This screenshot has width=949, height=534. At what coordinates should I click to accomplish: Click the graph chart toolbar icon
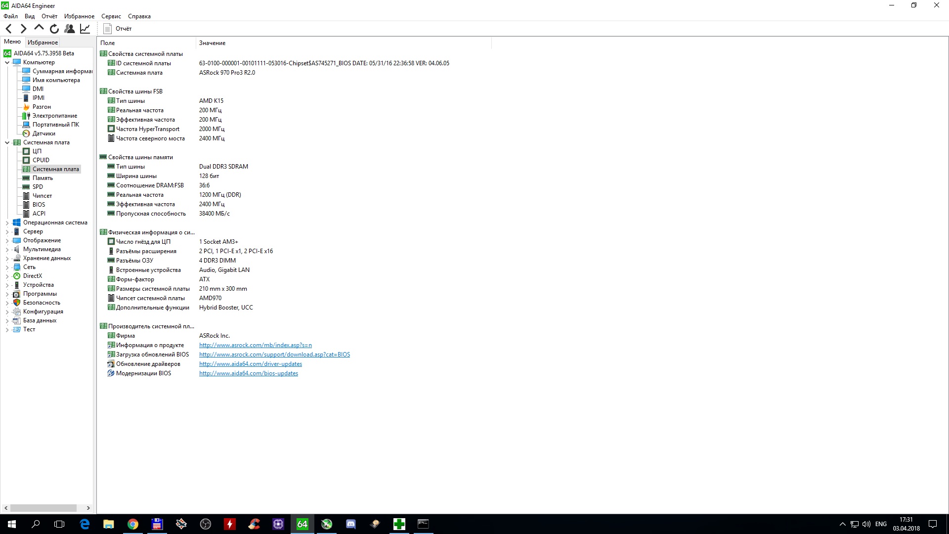85,29
